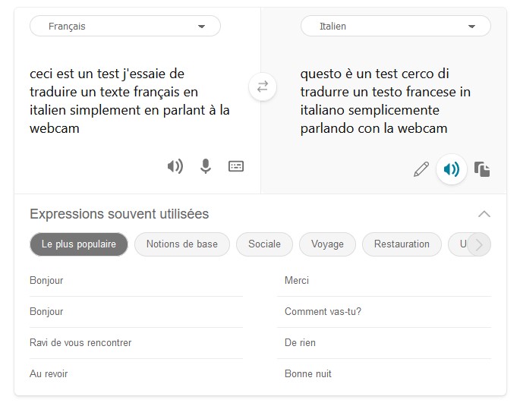
Task: Open the Restauration phrase category
Action: pyautogui.click(x=402, y=244)
